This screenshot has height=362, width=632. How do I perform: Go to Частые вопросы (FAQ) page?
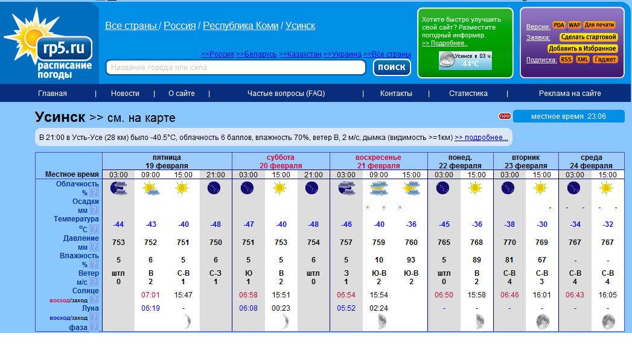(x=286, y=94)
